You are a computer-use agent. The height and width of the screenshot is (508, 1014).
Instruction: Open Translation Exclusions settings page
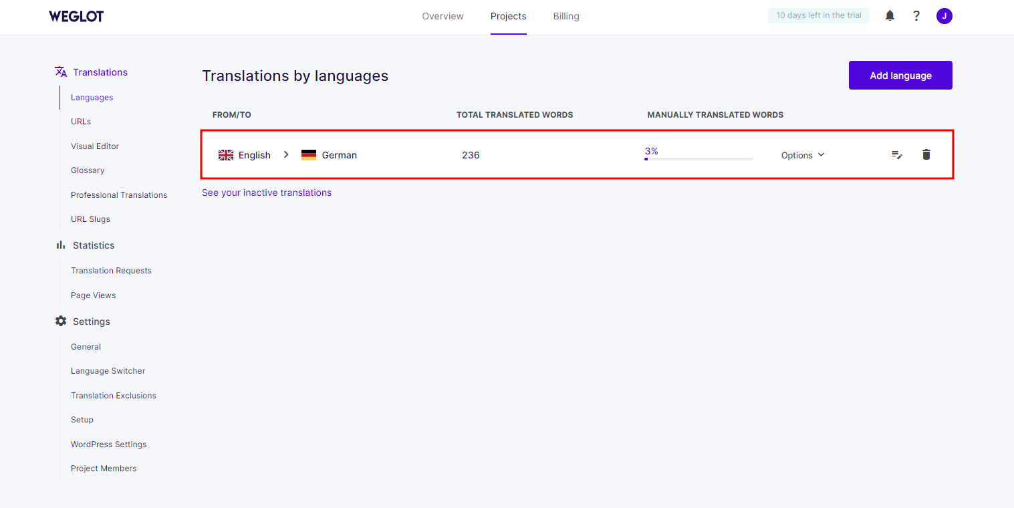click(114, 396)
